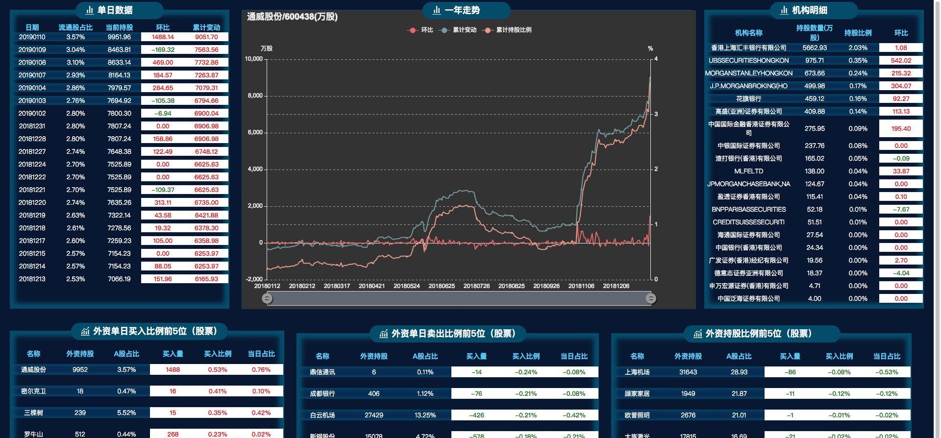Click 顾家家居 in the holding-ratio table
This screenshot has width=941, height=438.
click(x=637, y=393)
